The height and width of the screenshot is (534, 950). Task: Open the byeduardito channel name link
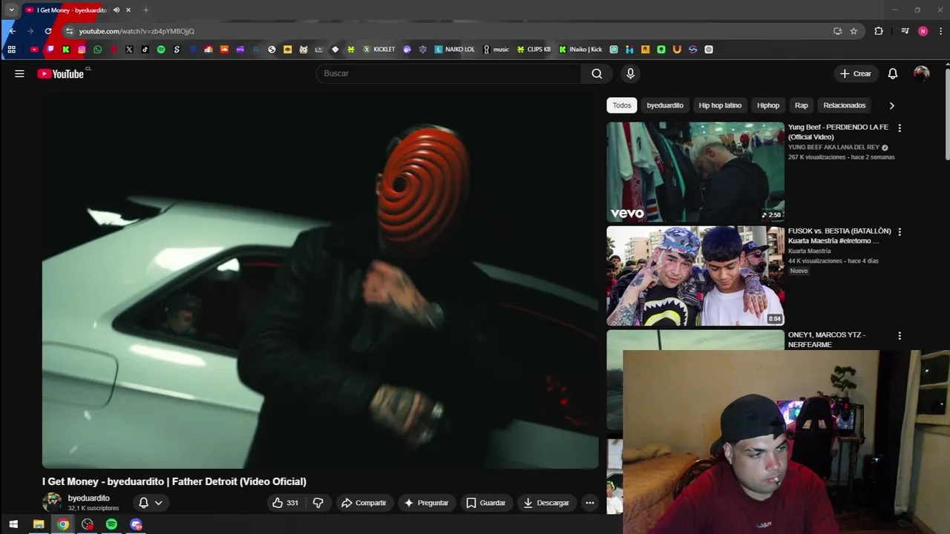(x=88, y=498)
